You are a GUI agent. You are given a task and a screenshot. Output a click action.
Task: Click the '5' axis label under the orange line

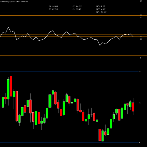coord(141,58)
